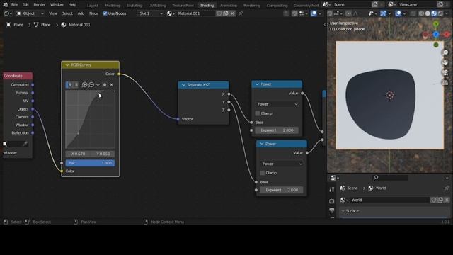This screenshot has height=255, width=453.
Task: Toggle Clamp on the upper Power node
Action: [x=258, y=113]
